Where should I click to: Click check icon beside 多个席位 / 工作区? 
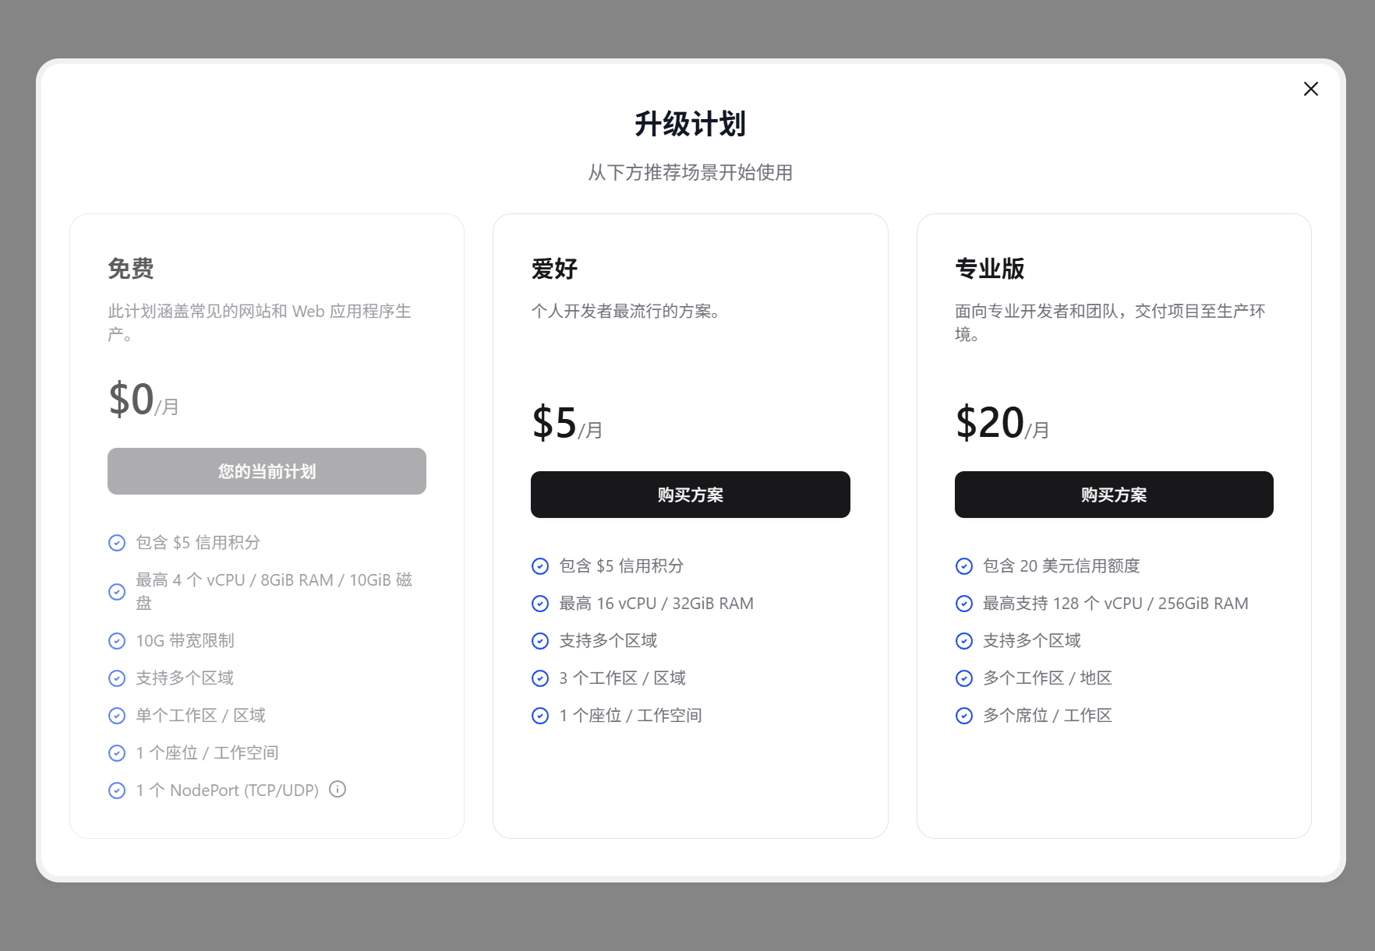[964, 716]
